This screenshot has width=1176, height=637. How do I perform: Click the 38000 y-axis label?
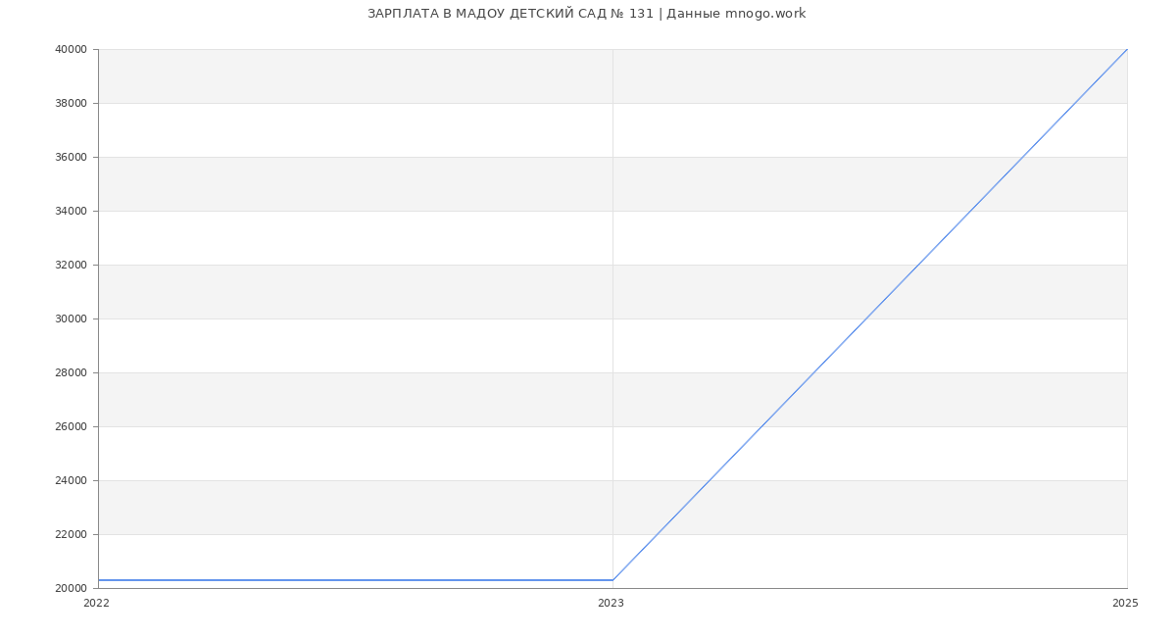click(x=71, y=103)
